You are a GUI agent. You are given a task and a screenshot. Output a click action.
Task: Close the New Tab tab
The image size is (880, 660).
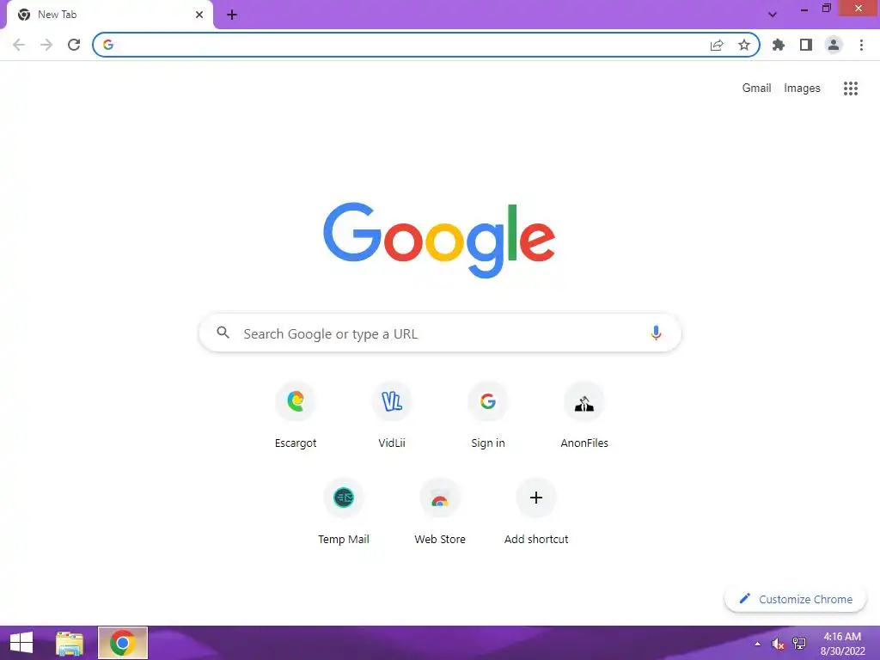pos(199,15)
